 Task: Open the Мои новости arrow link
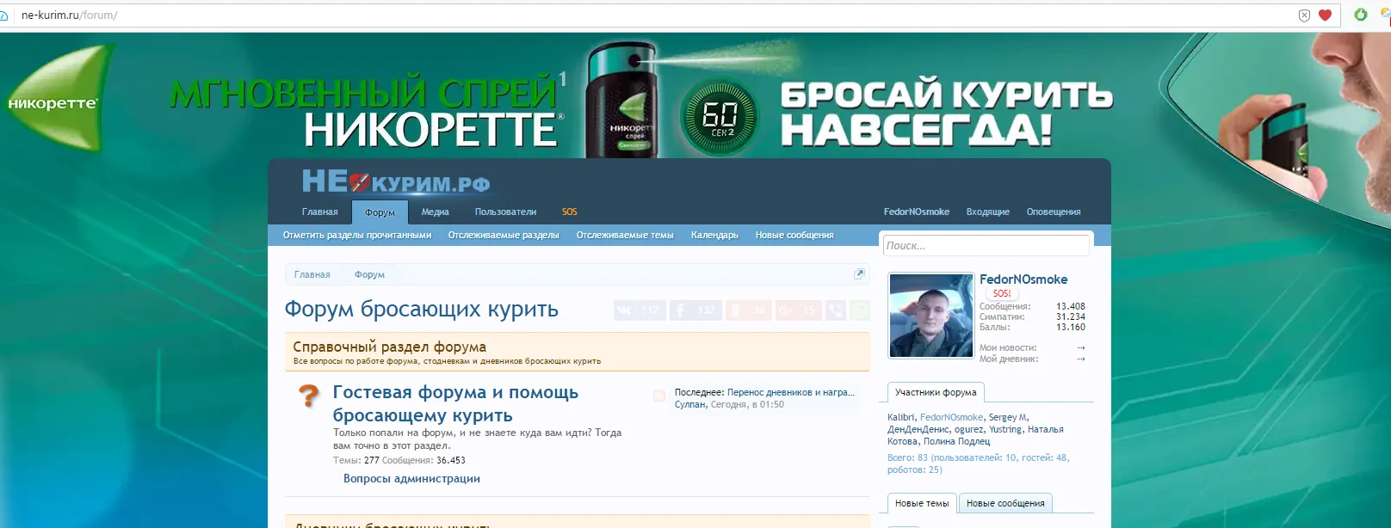coord(1080,348)
